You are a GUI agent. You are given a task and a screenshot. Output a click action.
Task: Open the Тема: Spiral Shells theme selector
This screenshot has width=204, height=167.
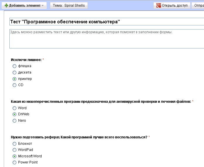(69, 6)
